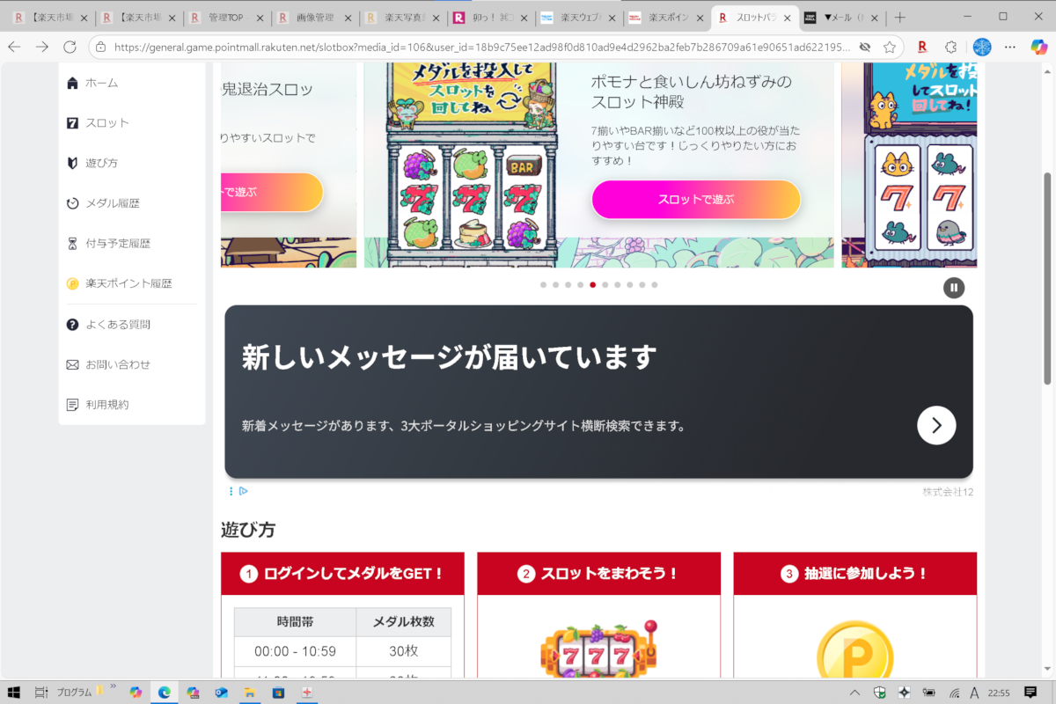Click the ad options dots icon
Image resolution: width=1056 pixels, height=704 pixels.
click(x=231, y=491)
